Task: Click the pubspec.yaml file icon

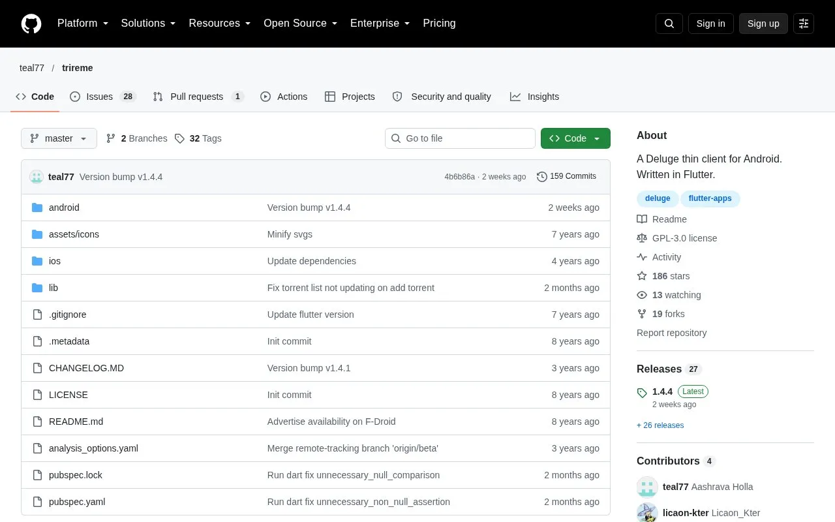Action: click(x=37, y=502)
